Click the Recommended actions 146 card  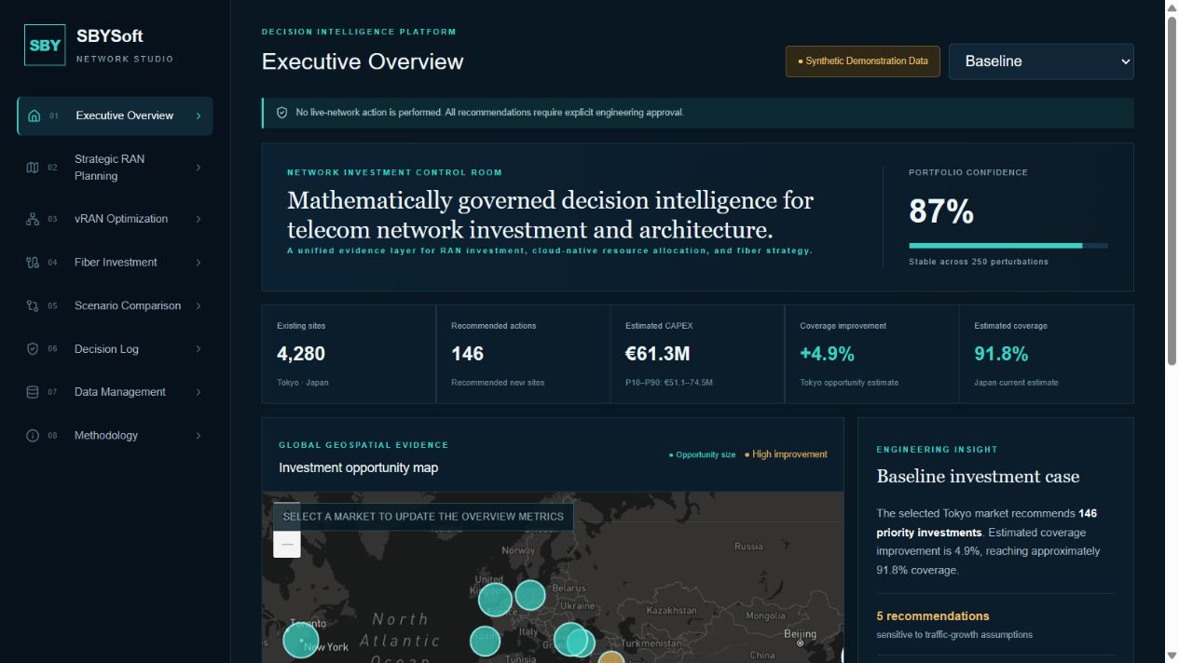pos(523,354)
